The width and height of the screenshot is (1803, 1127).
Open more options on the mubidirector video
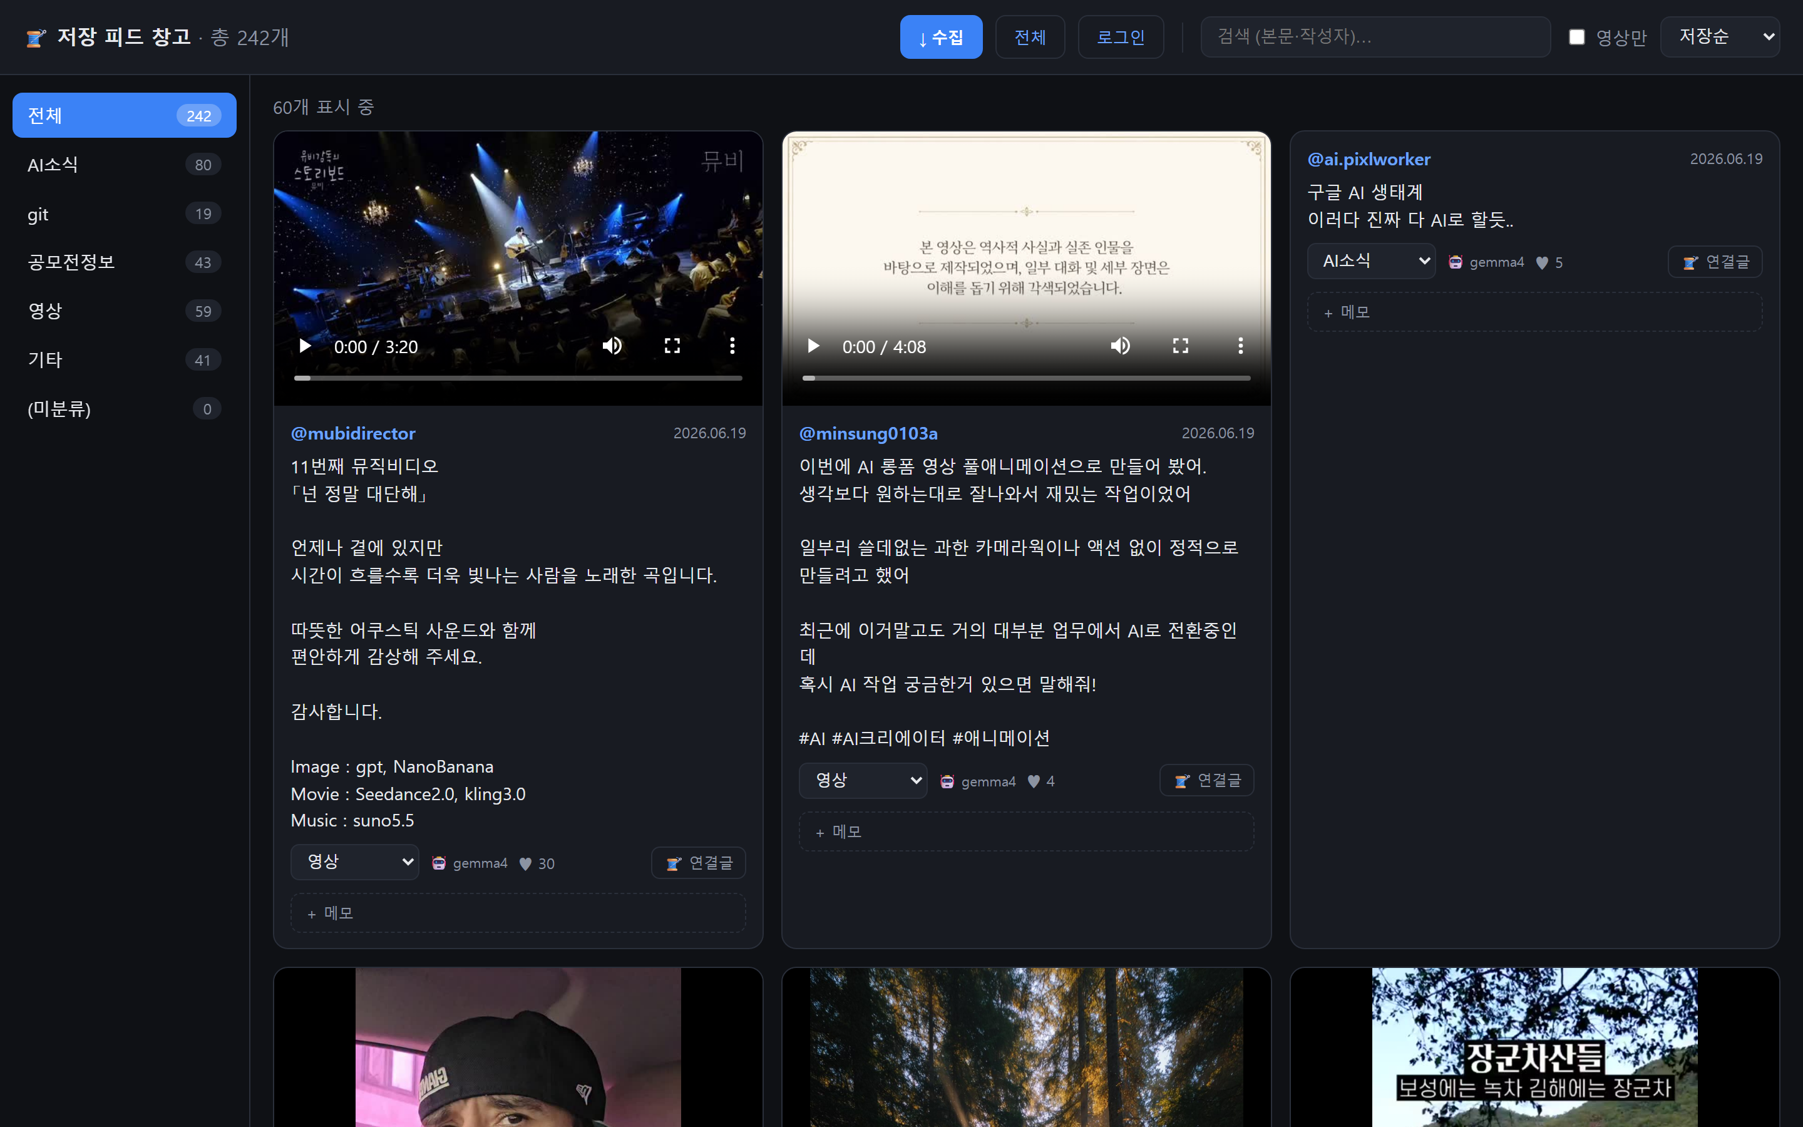pos(732,346)
